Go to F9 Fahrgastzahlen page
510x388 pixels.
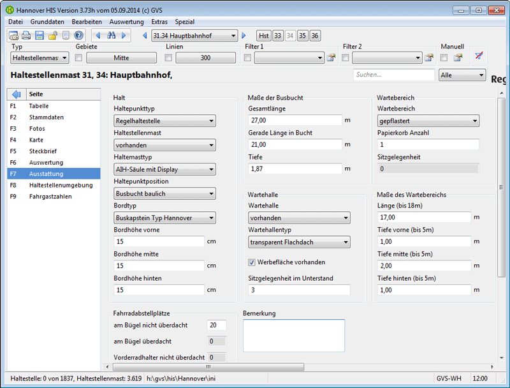click(54, 197)
